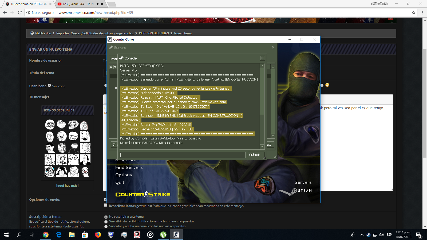Insert the Okay guy sad face smiley

point(50,136)
